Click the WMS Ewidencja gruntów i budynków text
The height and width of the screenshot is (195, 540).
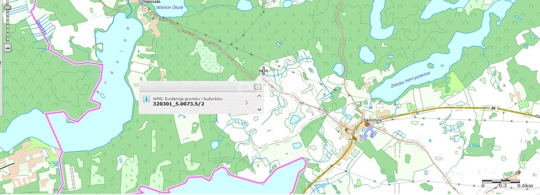(188, 98)
